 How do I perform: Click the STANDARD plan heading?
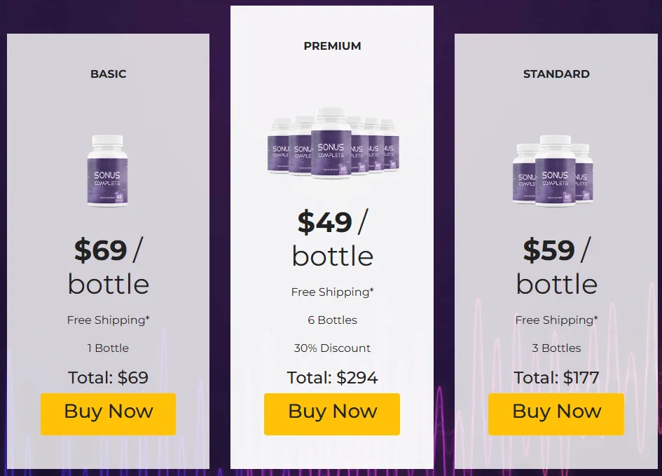(556, 74)
